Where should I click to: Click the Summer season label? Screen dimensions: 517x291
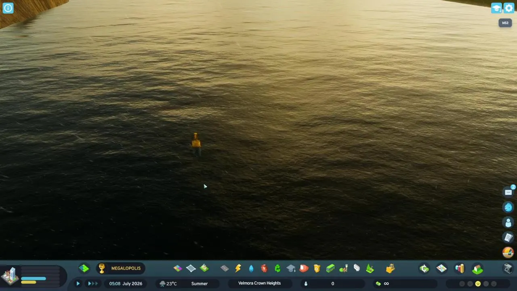click(200, 284)
